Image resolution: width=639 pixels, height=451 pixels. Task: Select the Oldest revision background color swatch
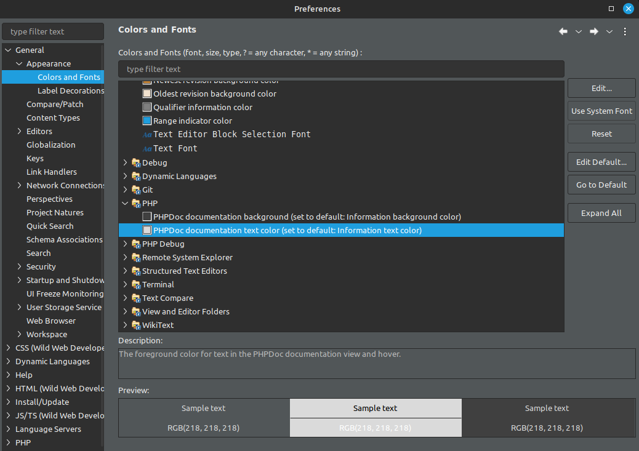tap(147, 94)
